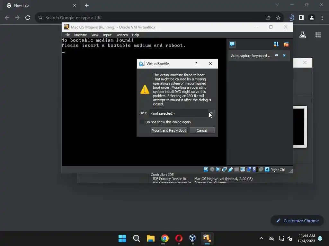Click the yellow warning triangle icon
Screen dimensions: 329x246
click(145, 89)
